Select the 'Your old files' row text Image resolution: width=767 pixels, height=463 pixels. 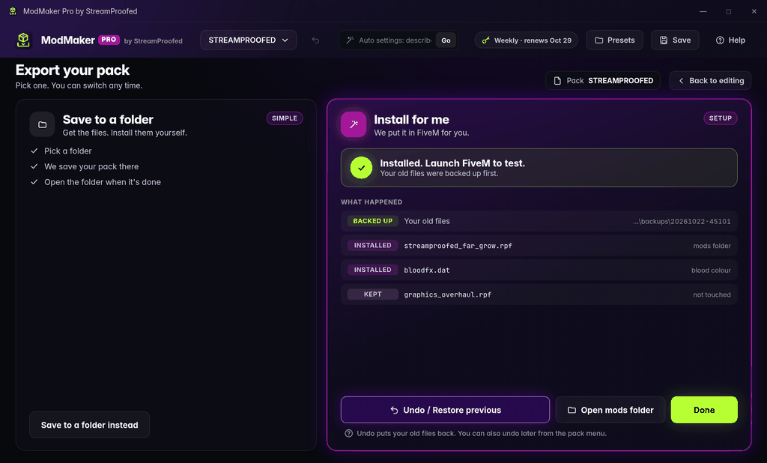[426, 221]
